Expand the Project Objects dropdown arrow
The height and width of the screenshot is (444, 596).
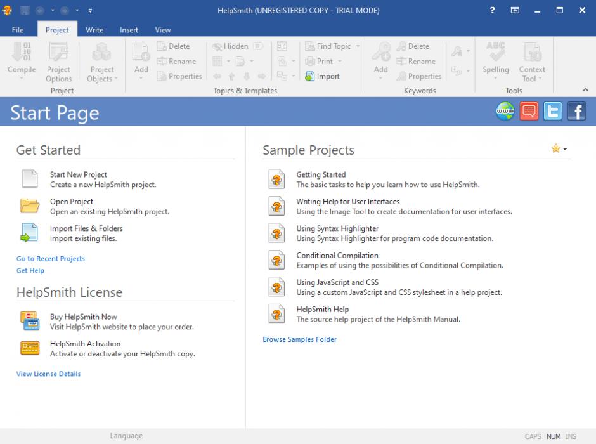(x=116, y=79)
